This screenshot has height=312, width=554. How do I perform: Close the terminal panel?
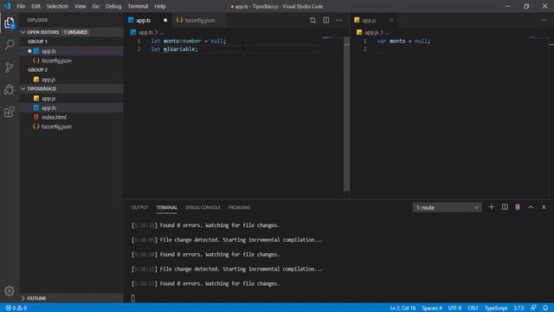544,207
